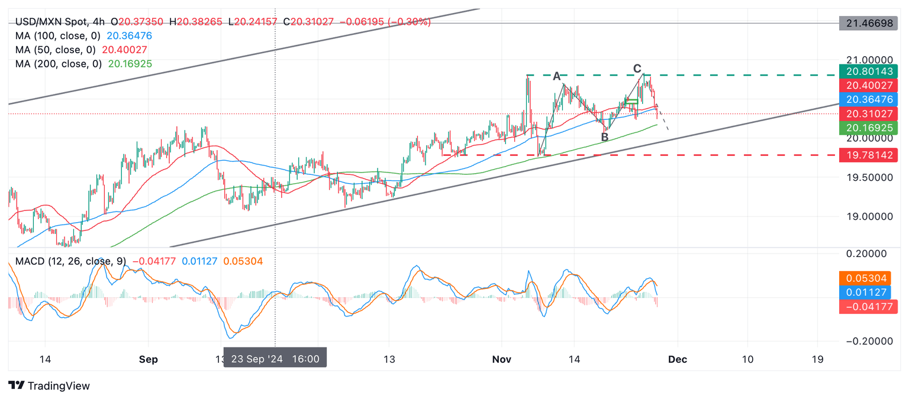This screenshot has width=909, height=400.
Task: Click the green 20.80143 price label
Action: 869,71
